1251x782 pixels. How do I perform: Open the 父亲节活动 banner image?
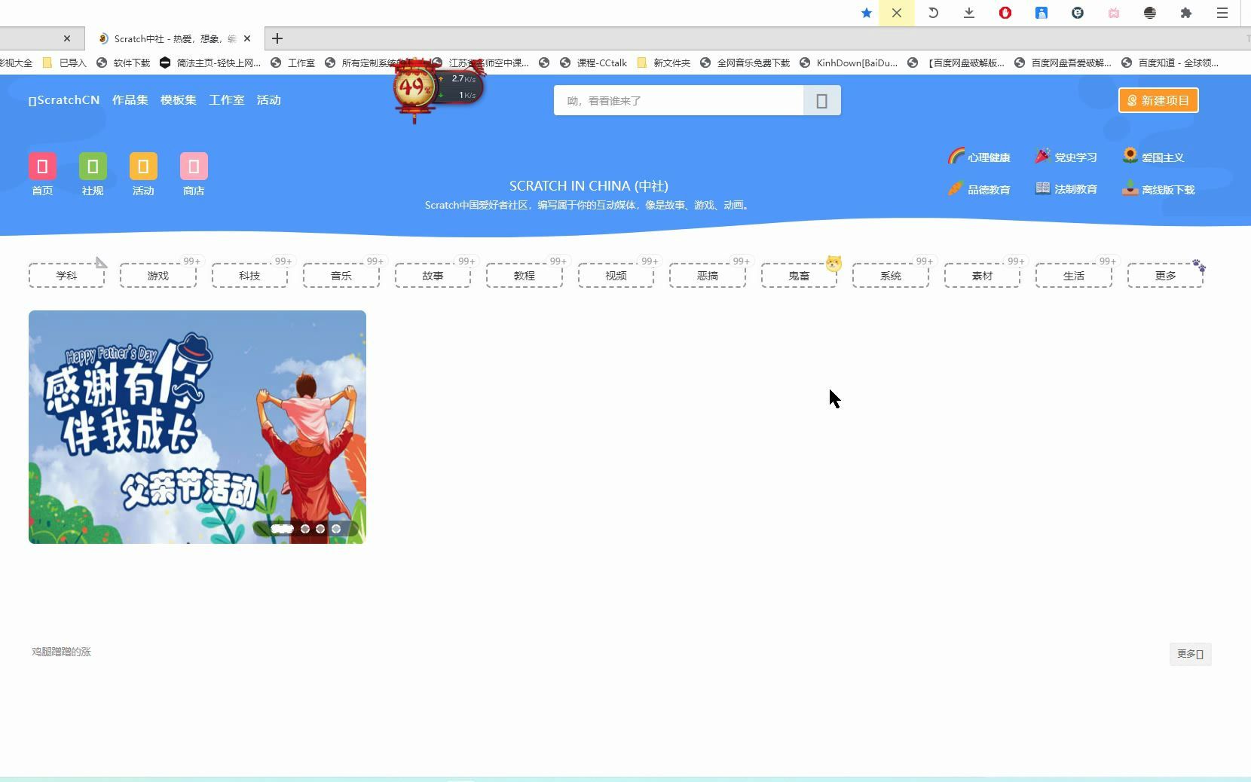coord(197,427)
